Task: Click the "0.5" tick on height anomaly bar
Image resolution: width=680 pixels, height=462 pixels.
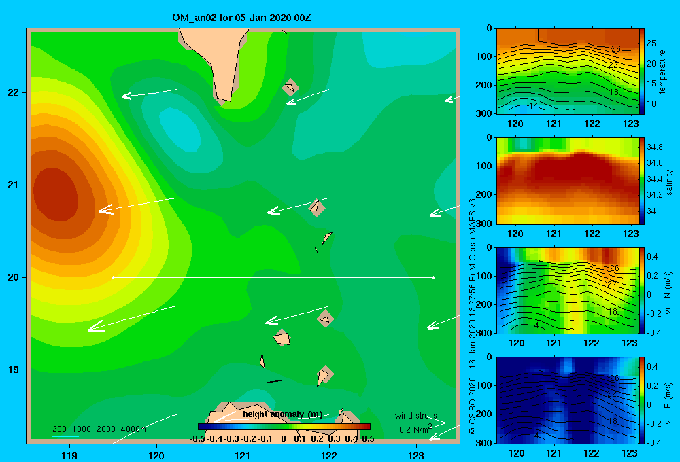Action: tap(368, 439)
